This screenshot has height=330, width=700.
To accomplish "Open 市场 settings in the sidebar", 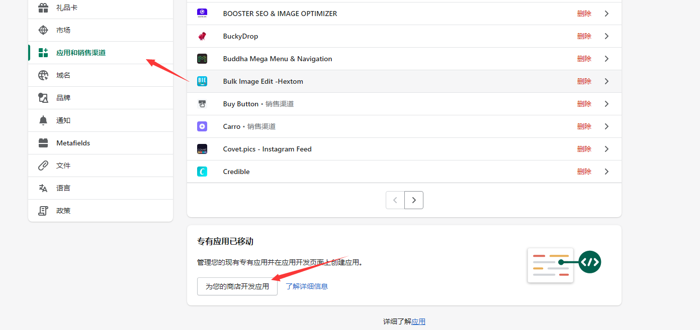I will pyautogui.click(x=101, y=30).
